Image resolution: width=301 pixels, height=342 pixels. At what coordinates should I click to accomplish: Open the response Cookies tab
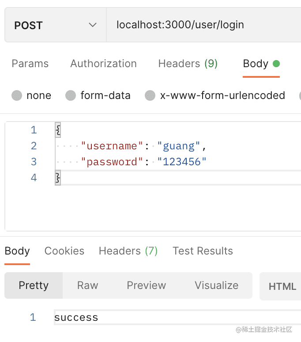pos(64,251)
